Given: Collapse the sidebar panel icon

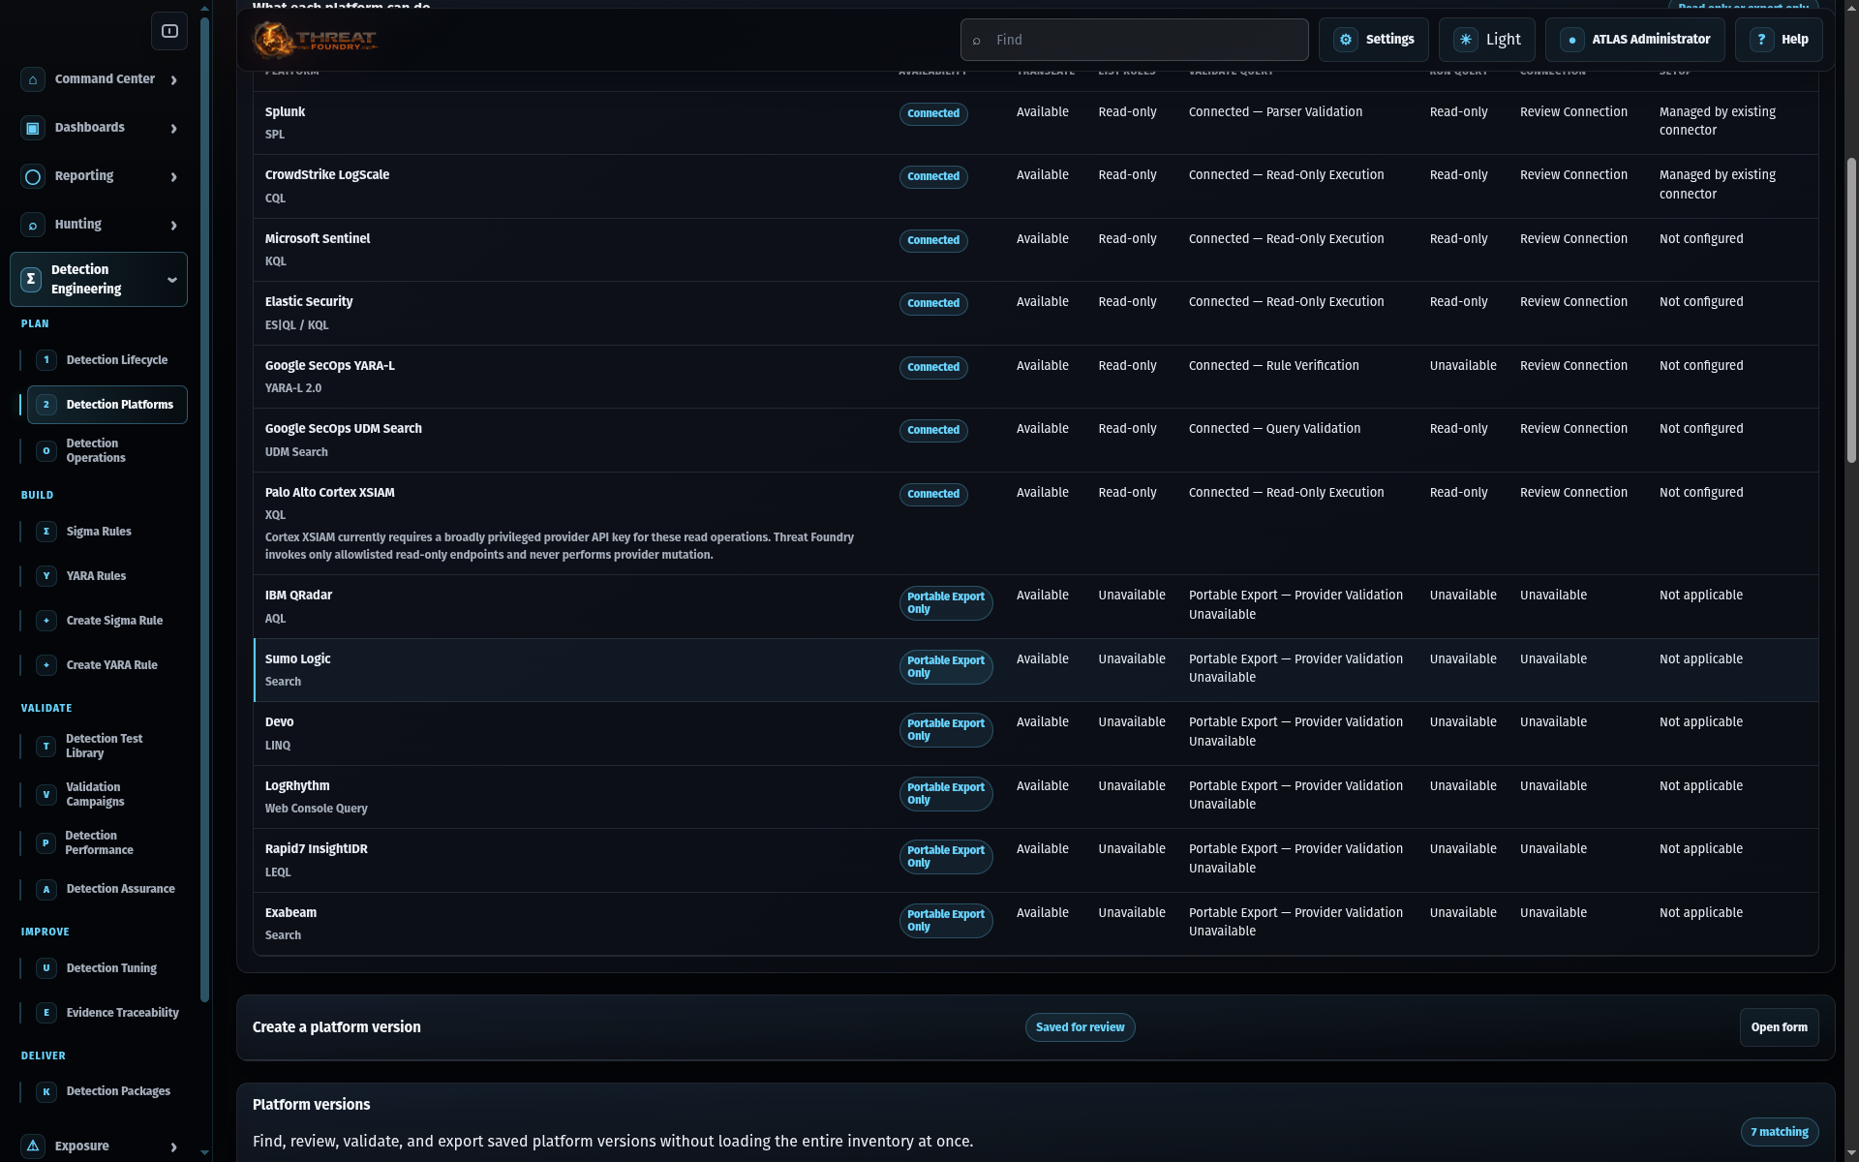Looking at the screenshot, I should [169, 31].
